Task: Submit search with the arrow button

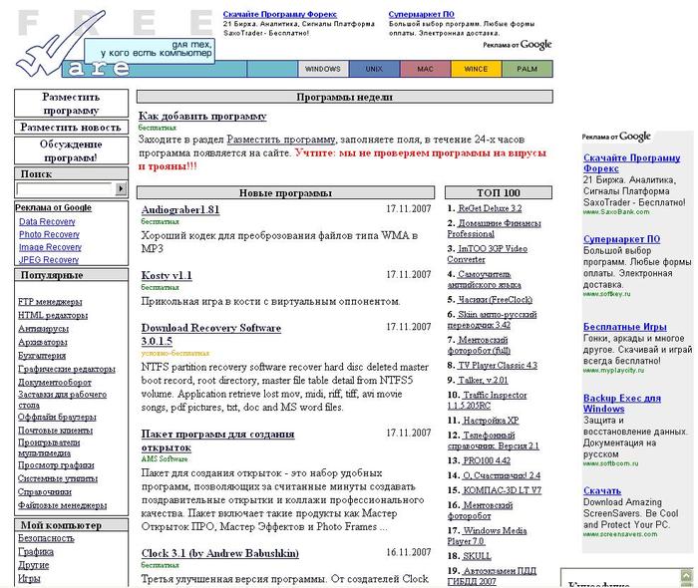Action: click(x=121, y=188)
